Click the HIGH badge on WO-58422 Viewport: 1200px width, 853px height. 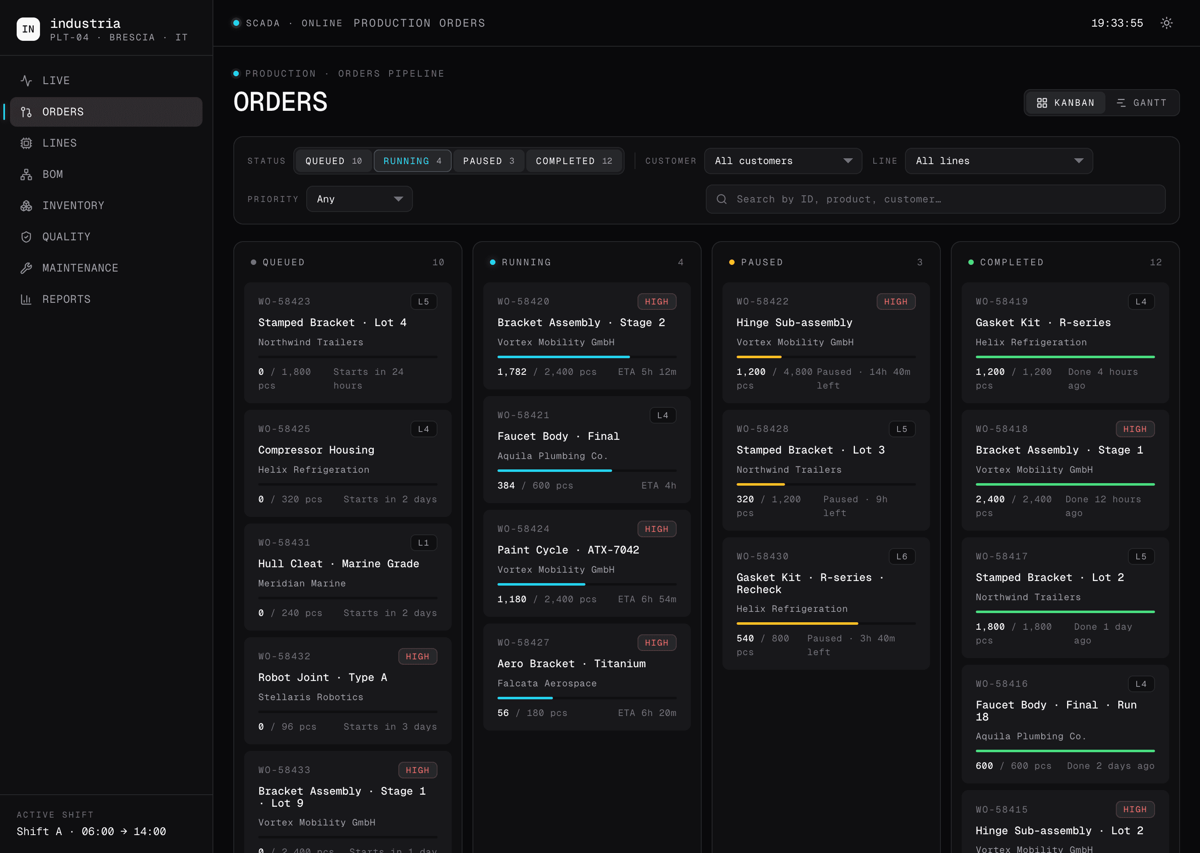pyautogui.click(x=896, y=302)
